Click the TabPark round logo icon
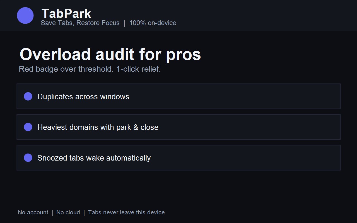The height and width of the screenshot is (223, 357). pos(25,16)
